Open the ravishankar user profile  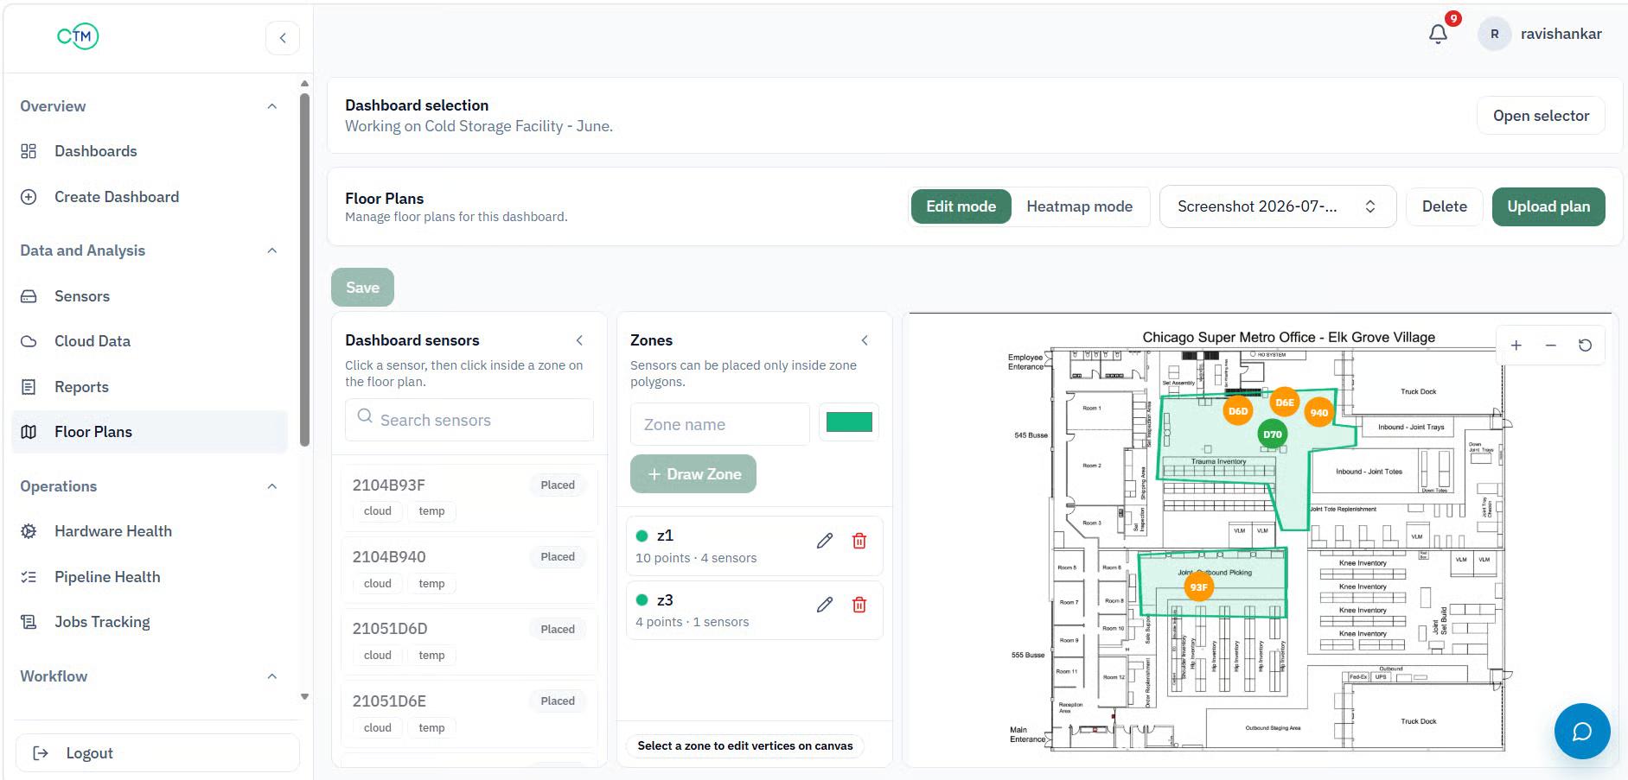[1541, 34]
